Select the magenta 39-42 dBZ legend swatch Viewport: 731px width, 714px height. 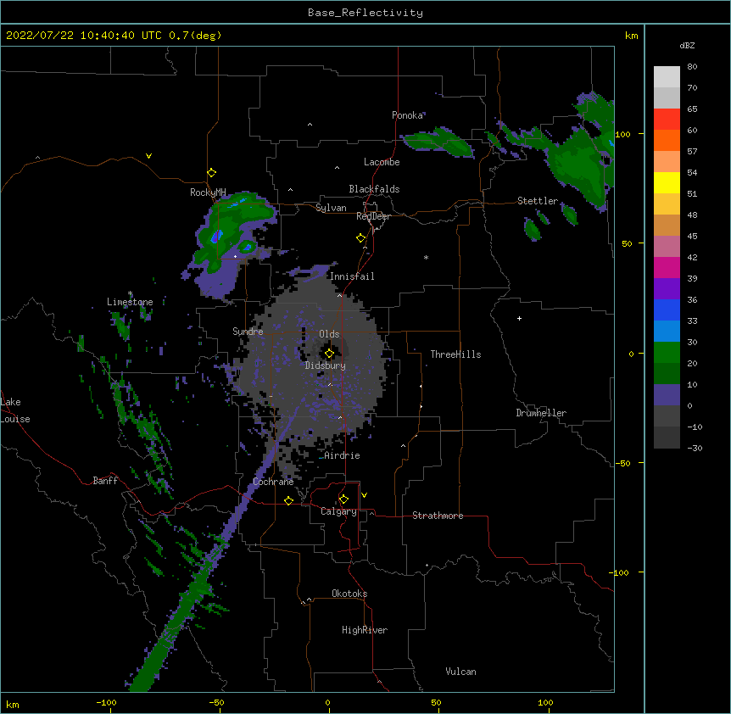click(x=667, y=268)
